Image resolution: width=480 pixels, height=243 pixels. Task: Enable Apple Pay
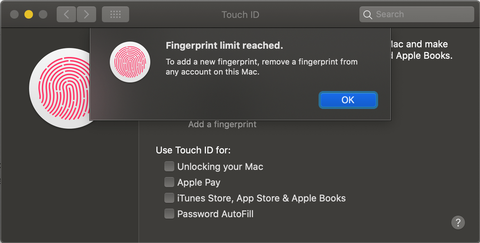169,182
